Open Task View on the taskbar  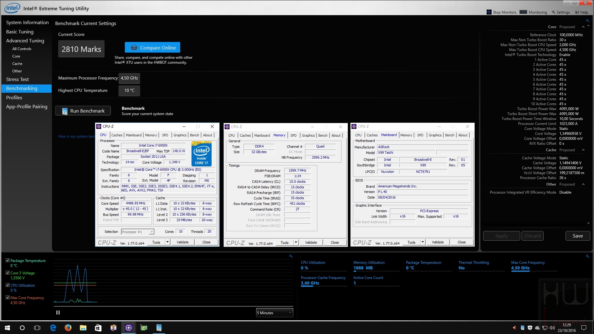tap(37, 328)
